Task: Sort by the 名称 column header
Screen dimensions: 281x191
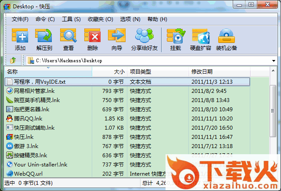Action: 48,72
